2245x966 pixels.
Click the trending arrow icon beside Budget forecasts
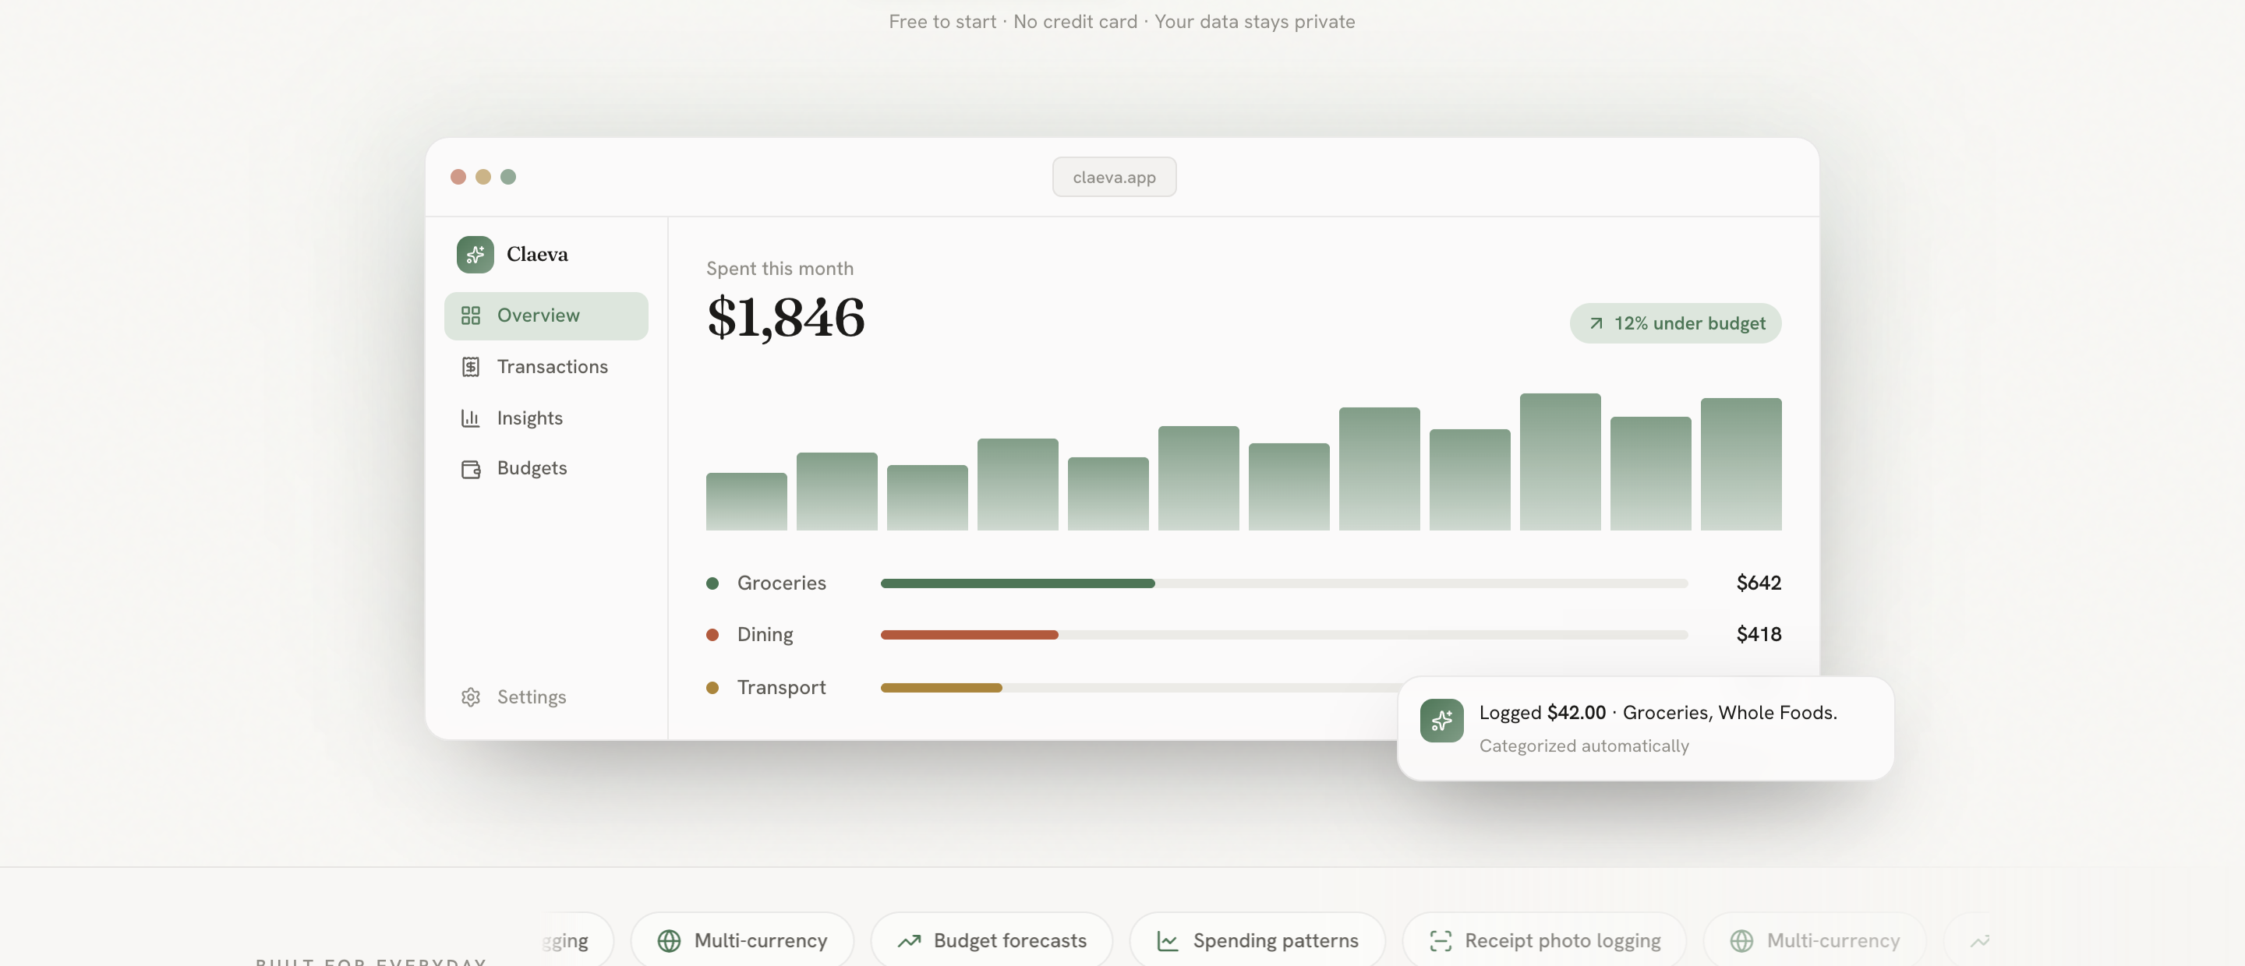[910, 941]
